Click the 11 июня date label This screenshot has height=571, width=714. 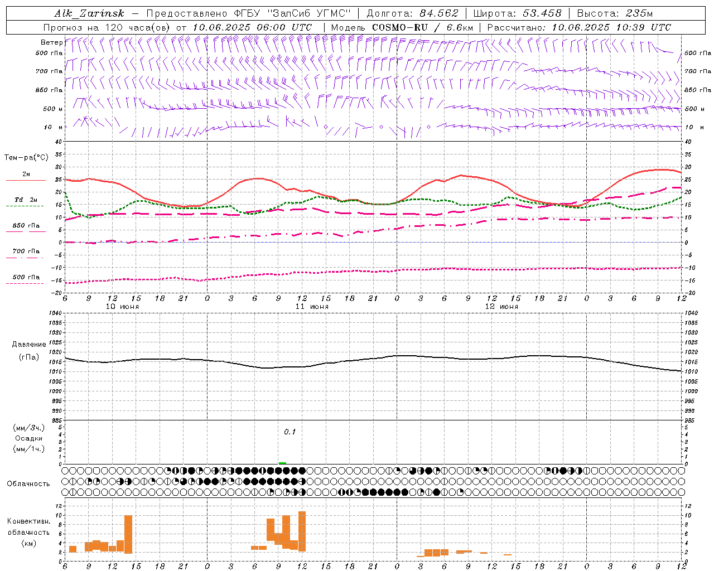[312, 307]
